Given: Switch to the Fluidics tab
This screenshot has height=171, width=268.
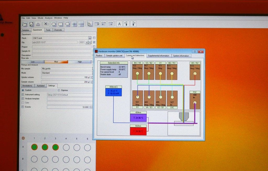Looking at the screenshot, I should 99,56.
